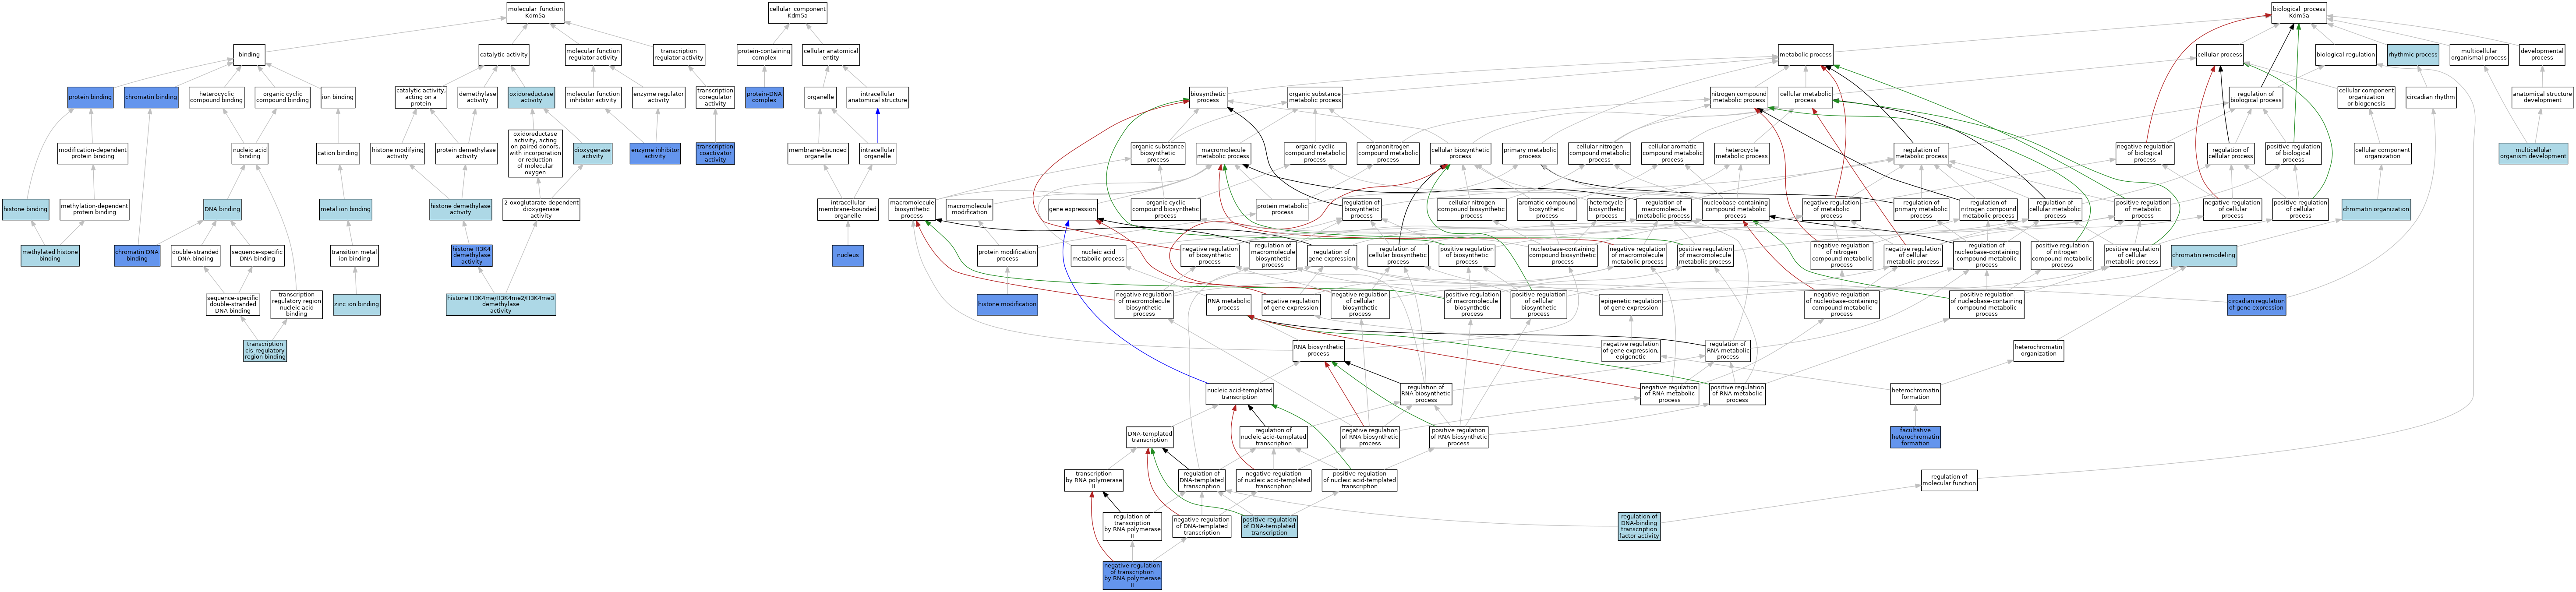
Task: Select the blue 'chromatin binding' node
Action: tap(151, 97)
